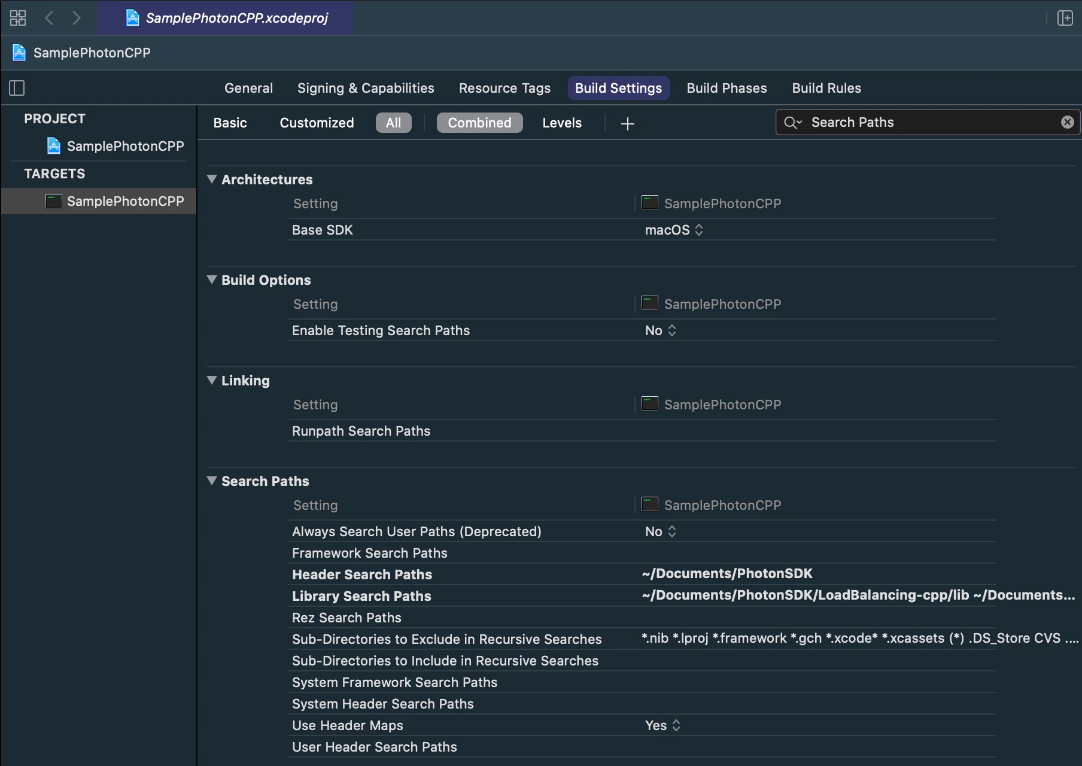Select the Base SDK setting name

(x=323, y=230)
